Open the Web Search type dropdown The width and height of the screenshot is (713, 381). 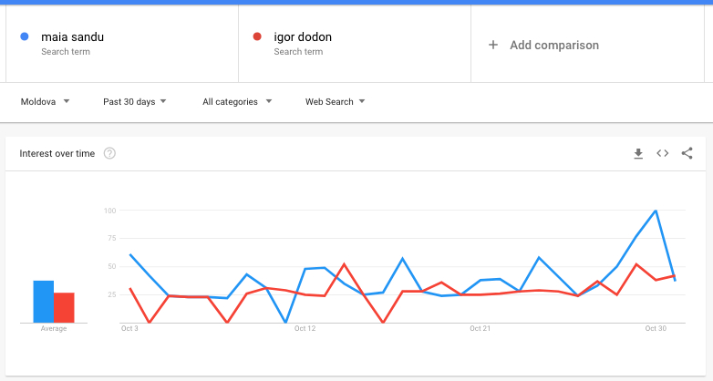point(336,101)
